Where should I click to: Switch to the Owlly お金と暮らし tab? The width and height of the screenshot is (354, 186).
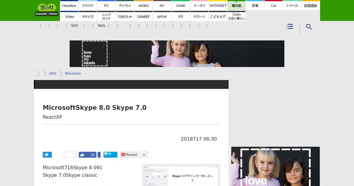[x=237, y=16]
